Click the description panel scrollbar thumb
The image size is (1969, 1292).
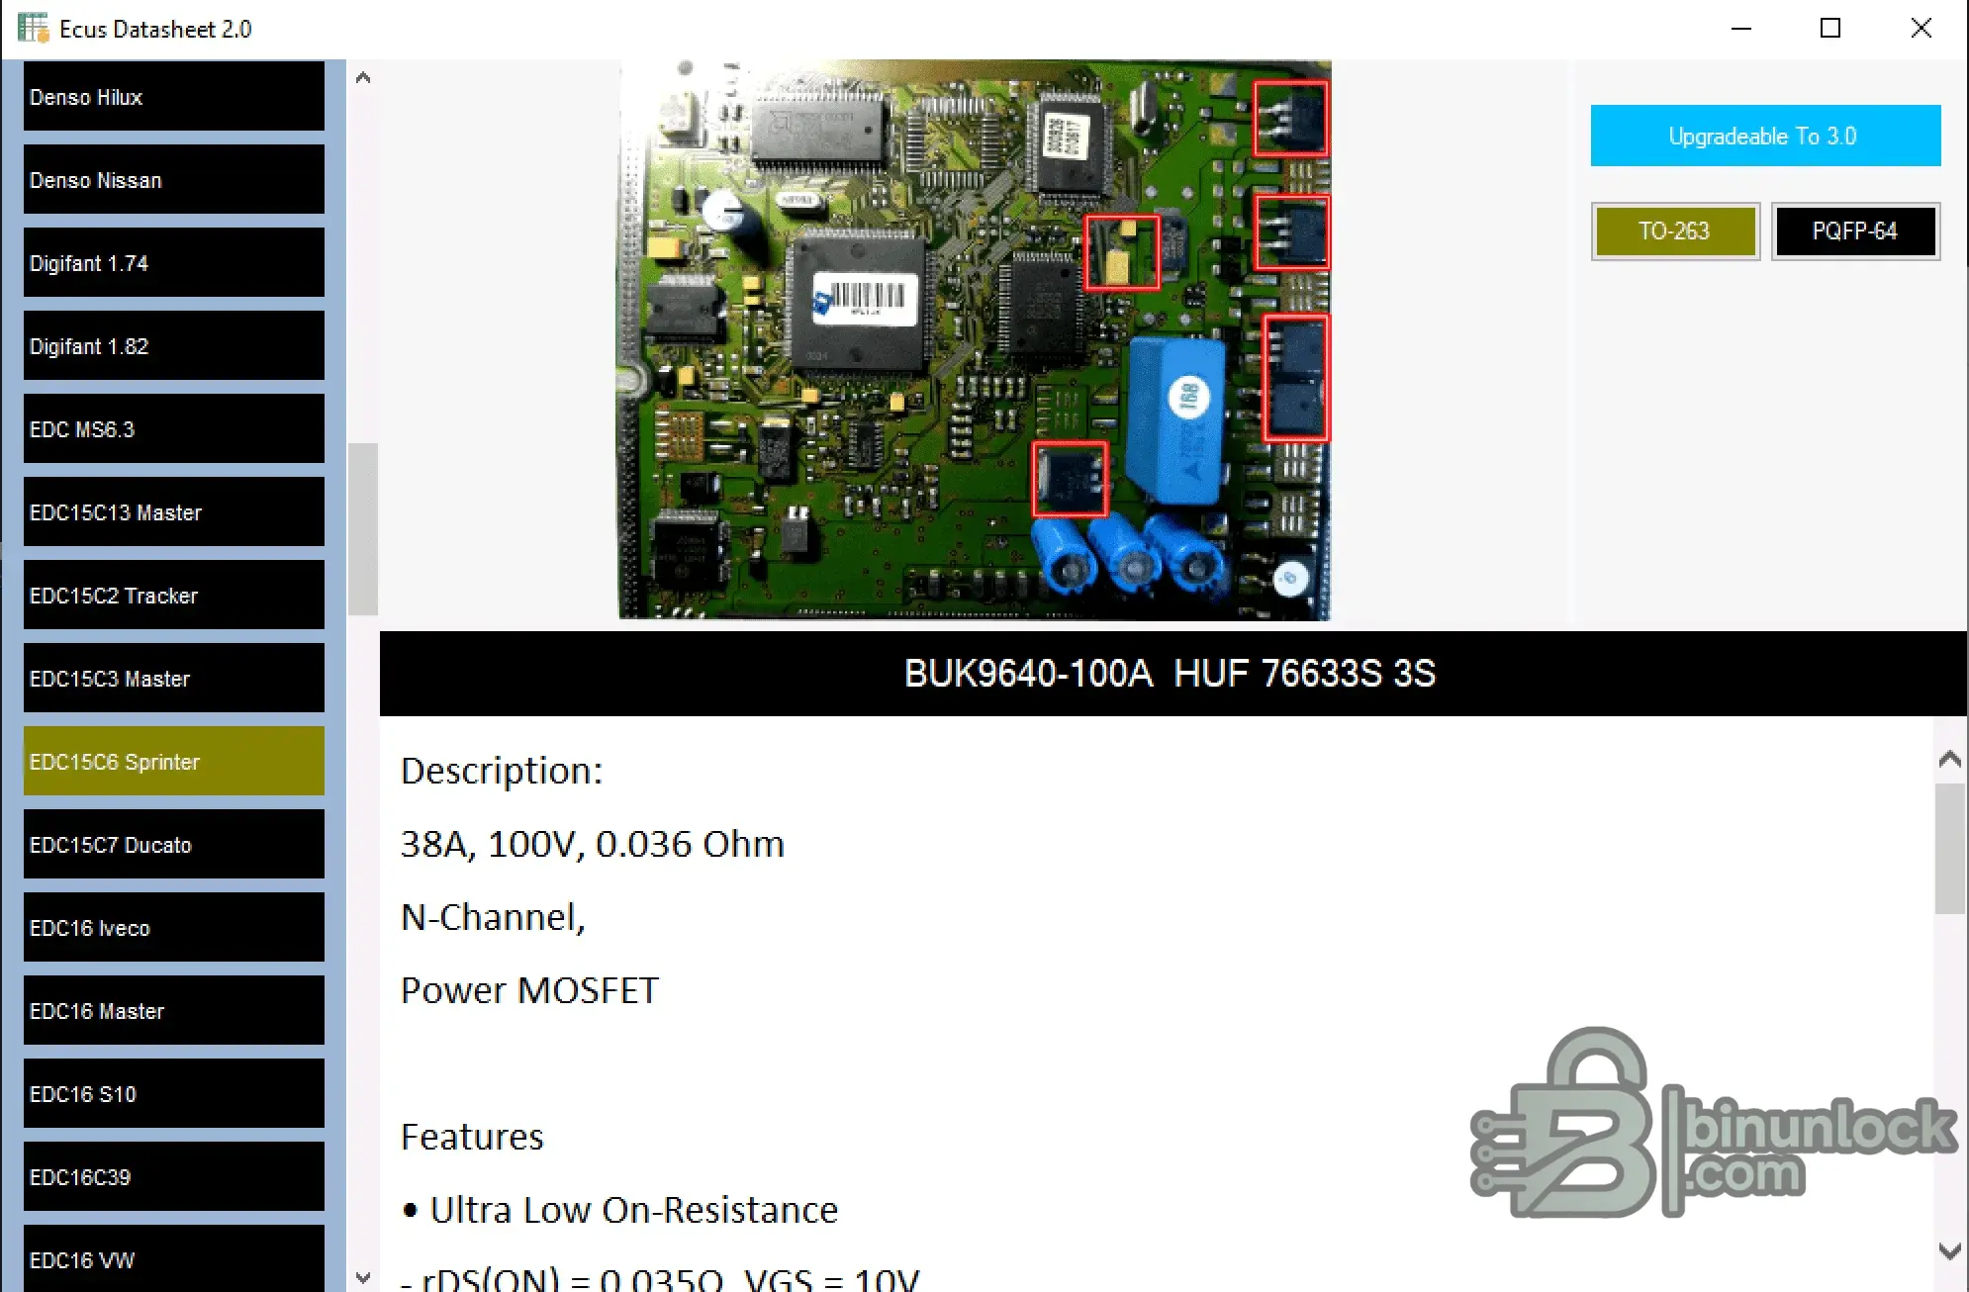pyautogui.click(x=1950, y=849)
